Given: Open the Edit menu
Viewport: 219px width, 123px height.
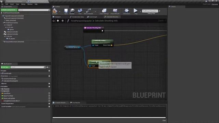Looking at the screenshot, I should pos(7,4).
